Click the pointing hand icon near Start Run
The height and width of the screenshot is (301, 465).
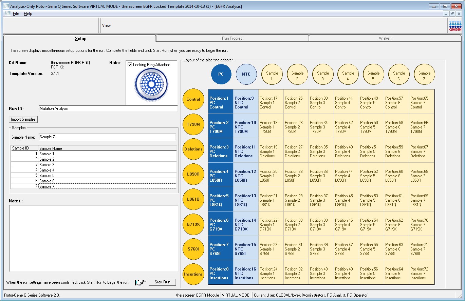coord(140,282)
